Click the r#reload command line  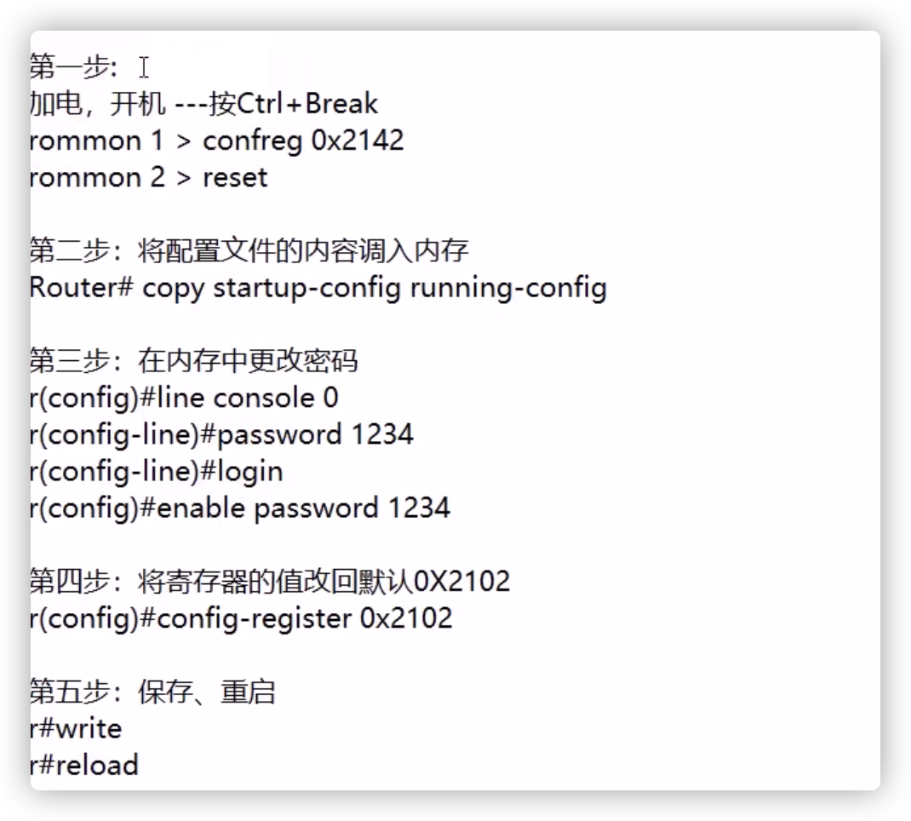(84, 765)
